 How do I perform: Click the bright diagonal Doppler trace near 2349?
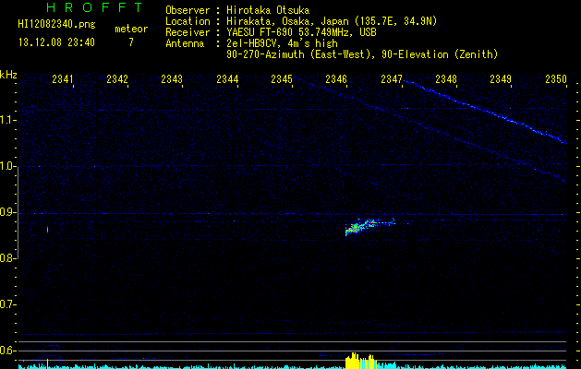coord(486,111)
